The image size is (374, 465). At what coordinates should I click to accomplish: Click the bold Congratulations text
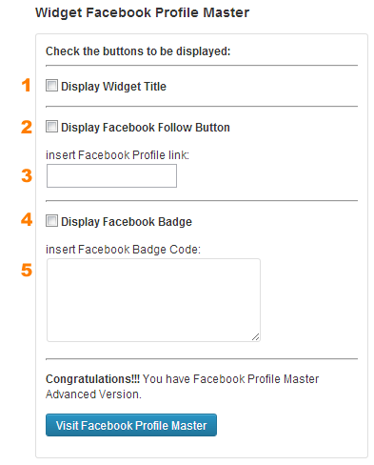coord(92,379)
